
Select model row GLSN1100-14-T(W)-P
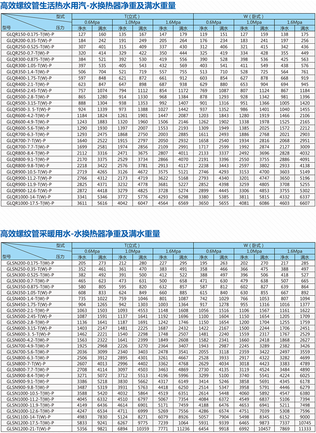[29, 417]
